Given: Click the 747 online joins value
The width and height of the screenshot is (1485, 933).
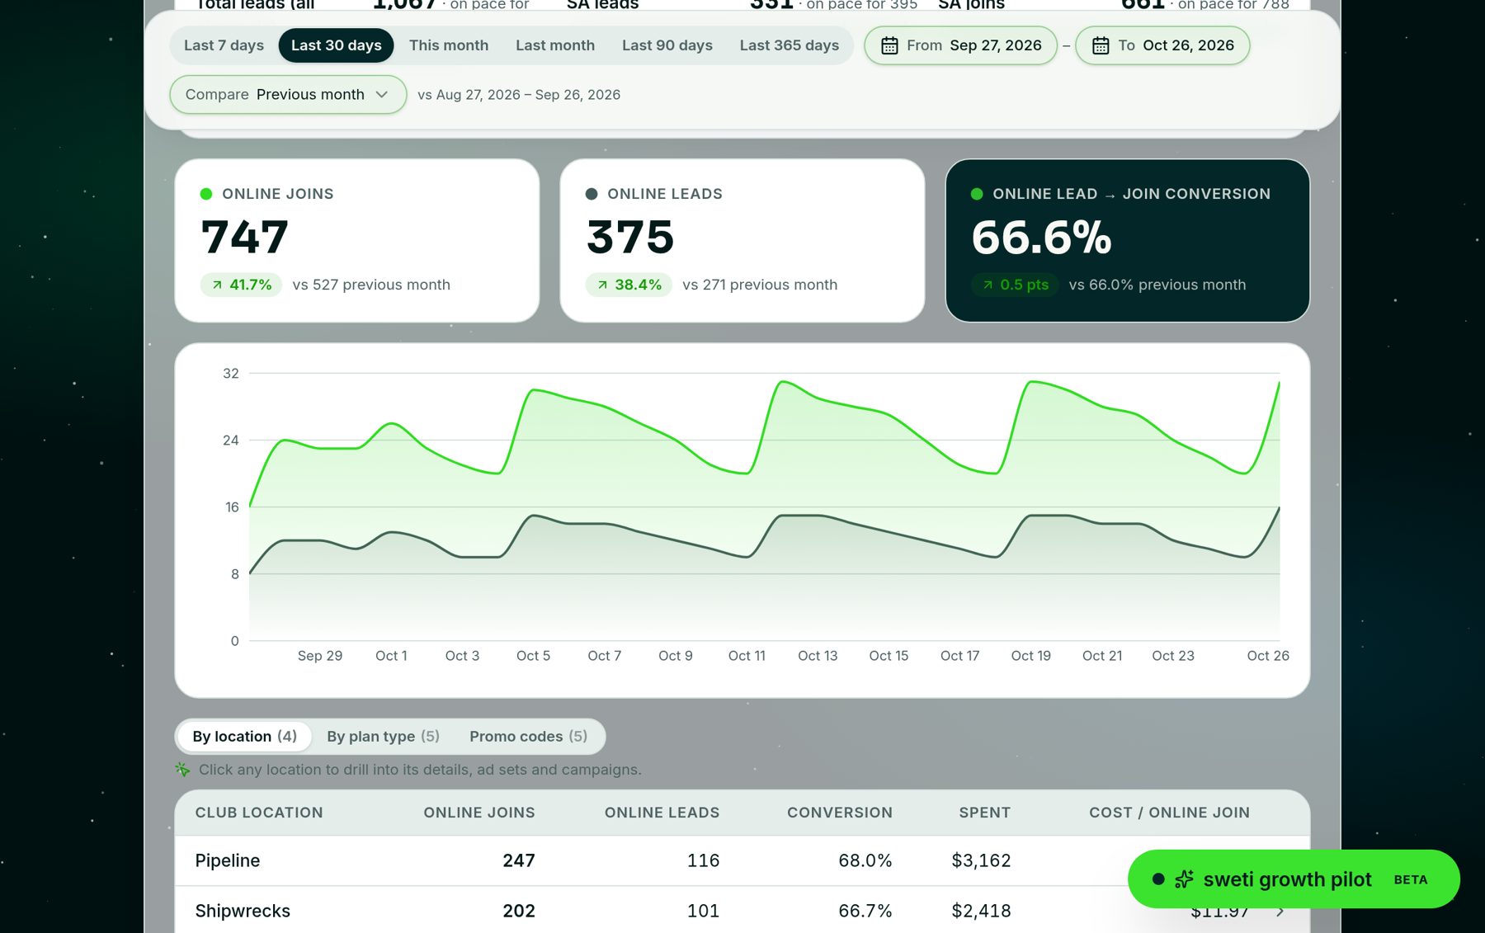Looking at the screenshot, I should click(244, 237).
